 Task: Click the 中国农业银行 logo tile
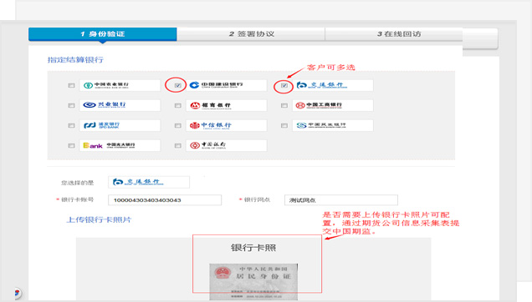[120, 85]
